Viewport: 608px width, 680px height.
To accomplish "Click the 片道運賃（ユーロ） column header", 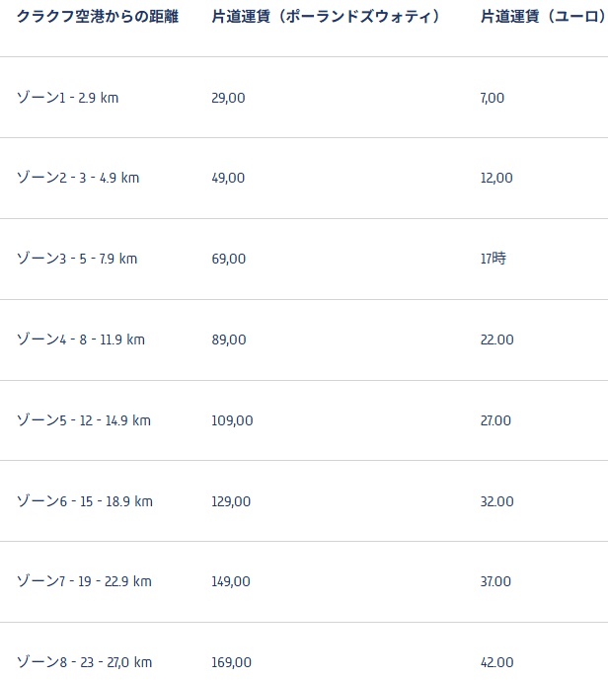I will coord(541,18).
